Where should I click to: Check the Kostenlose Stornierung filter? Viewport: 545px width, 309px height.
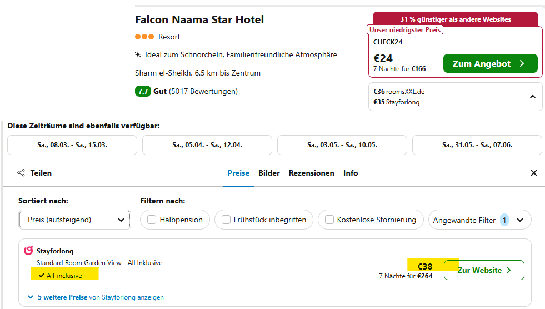pyautogui.click(x=329, y=220)
